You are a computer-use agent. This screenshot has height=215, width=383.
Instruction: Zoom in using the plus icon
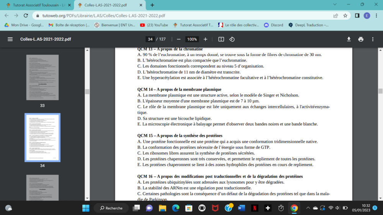tap(205, 39)
